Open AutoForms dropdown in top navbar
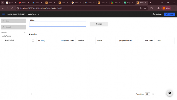Screen dimensions: 177x100 click(x=33, y=14)
